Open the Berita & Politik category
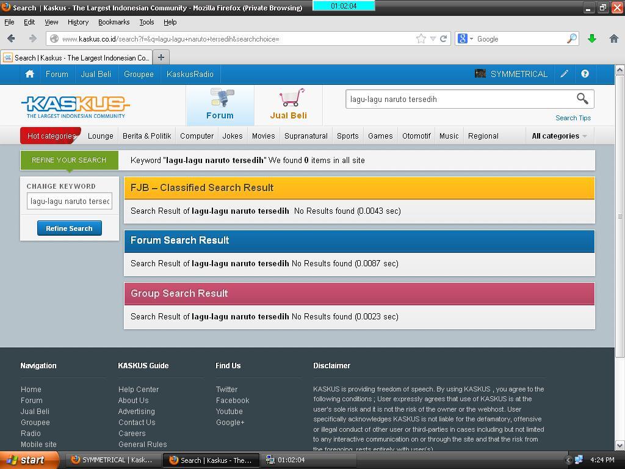The height and width of the screenshot is (469, 625). tap(146, 136)
